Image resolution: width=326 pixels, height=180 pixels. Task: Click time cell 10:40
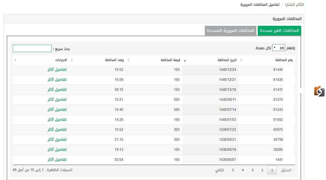pyautogui.click(x=119, y=110)
